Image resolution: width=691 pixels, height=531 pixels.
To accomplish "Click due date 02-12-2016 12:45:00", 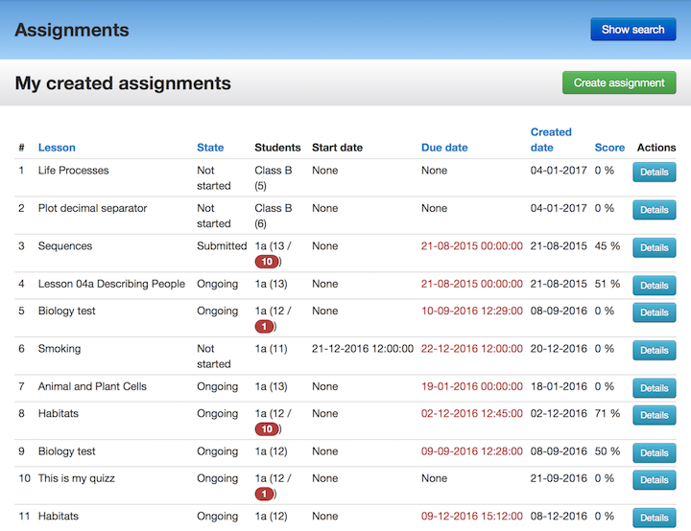I will point(471,413).
